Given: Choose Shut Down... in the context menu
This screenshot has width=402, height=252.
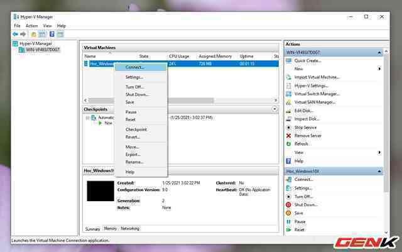Looking at the screenshot, I should [x=141, y=95].
